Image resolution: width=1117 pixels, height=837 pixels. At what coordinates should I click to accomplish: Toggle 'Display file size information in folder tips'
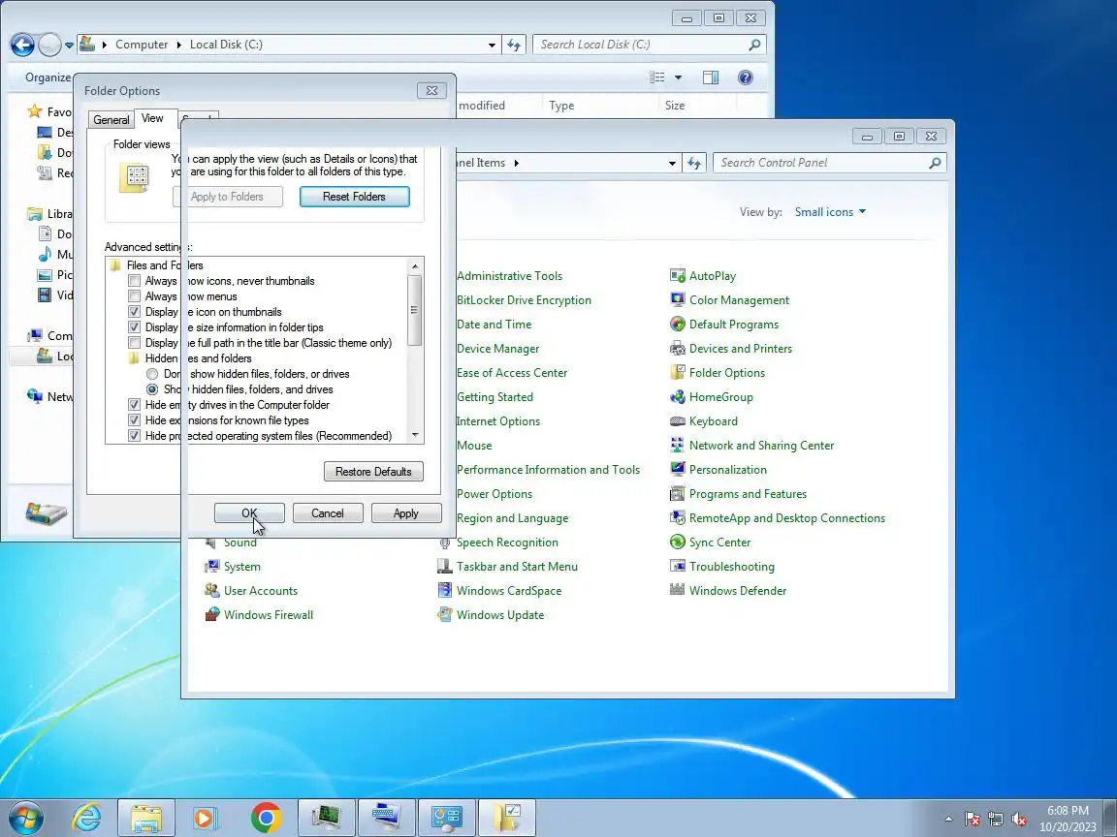pyautogui.click(x=134, y=327)
